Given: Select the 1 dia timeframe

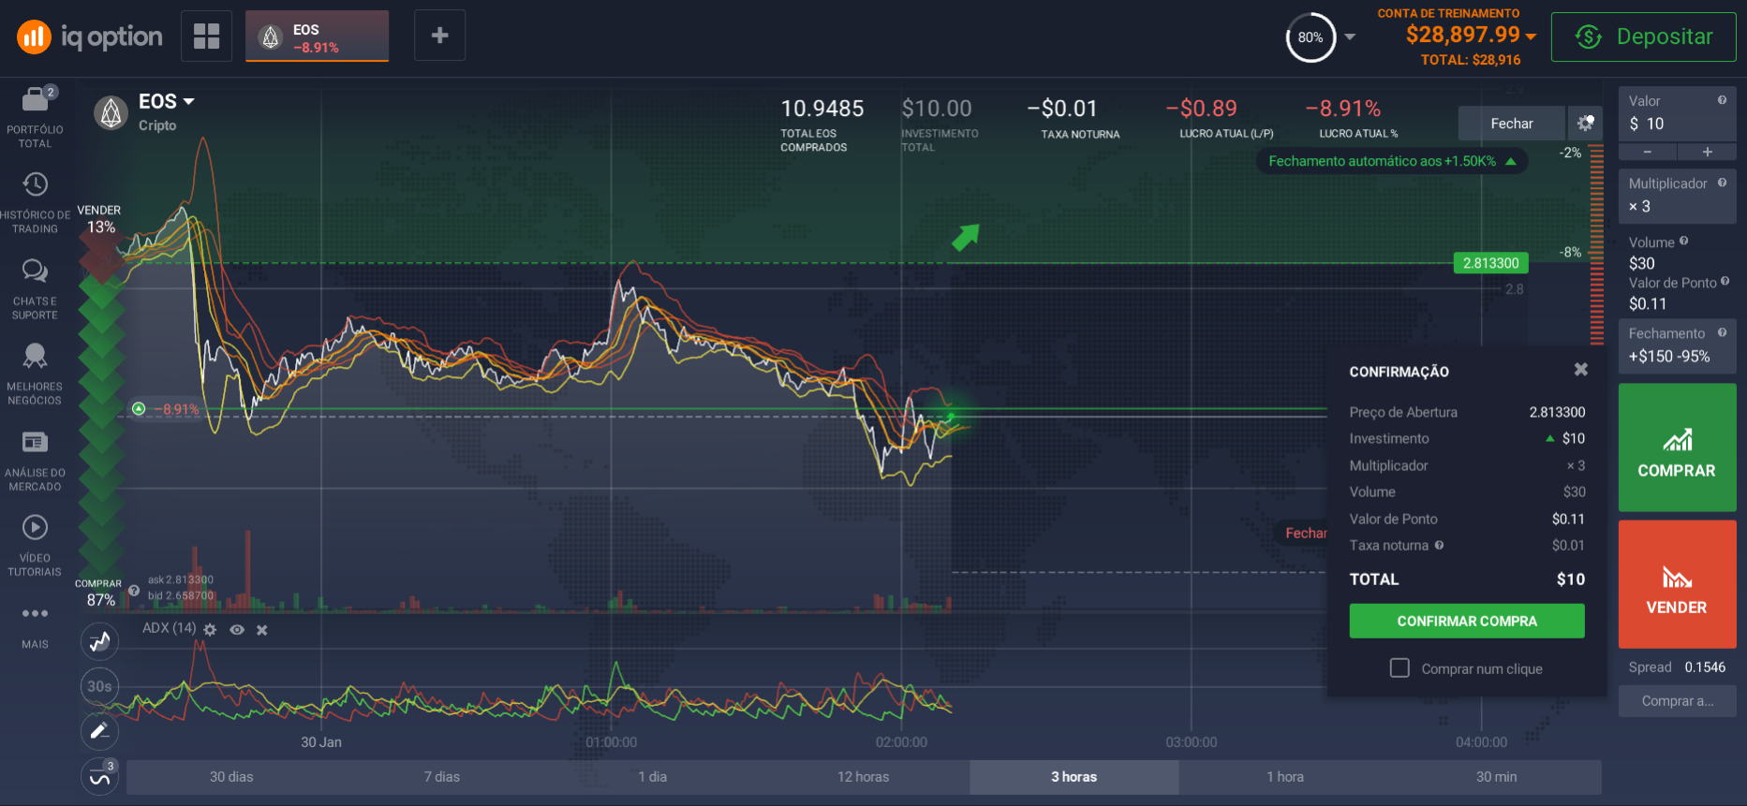Looking at the screenshot, I should coord(653,777).
